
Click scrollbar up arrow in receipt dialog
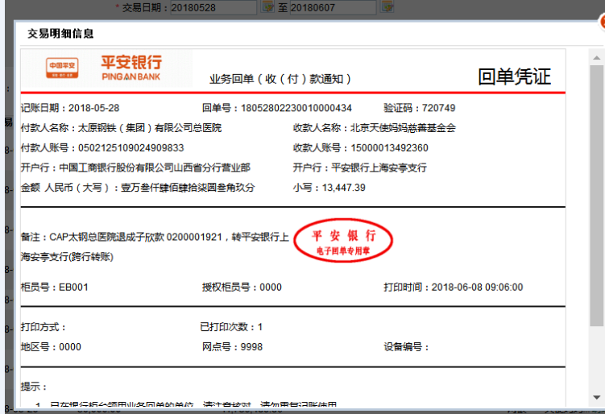tap(596, 58)
